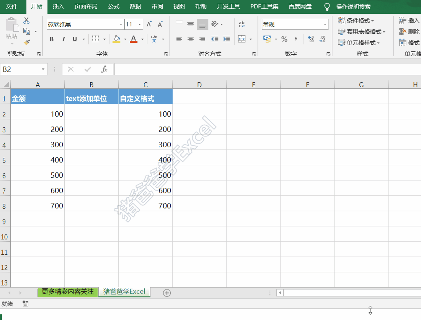Open the font name dropdown 微软雅黑

(x=121, y=24)
